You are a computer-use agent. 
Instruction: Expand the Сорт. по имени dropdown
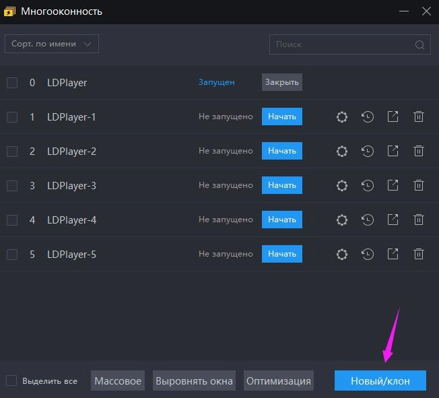[51, 44]
